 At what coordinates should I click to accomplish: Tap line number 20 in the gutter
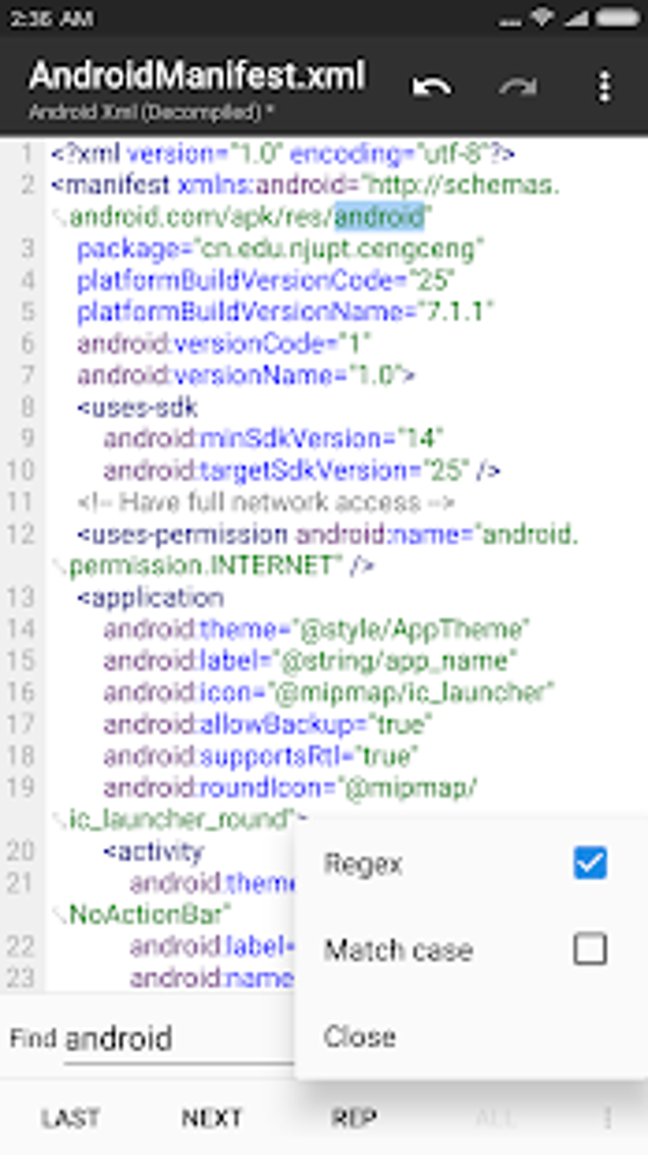point(20,851)
